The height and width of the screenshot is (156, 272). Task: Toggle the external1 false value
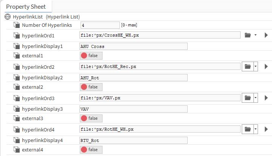click(x=91, y=56)
